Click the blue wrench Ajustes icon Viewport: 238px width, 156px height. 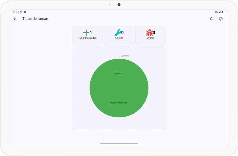click(118, 33)
